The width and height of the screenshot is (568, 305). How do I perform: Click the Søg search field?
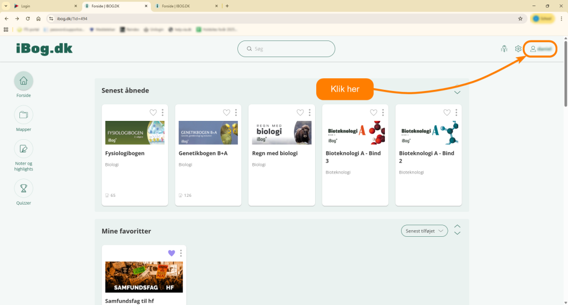pyautogui.click(x=286, y=49)
